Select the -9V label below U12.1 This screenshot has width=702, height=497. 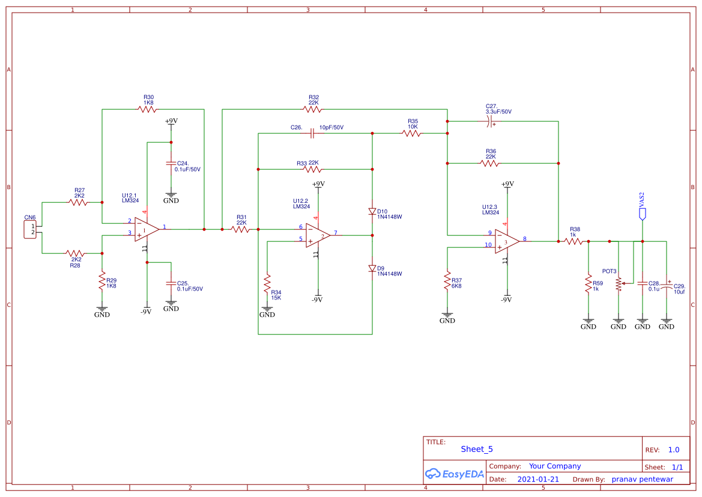146,312
